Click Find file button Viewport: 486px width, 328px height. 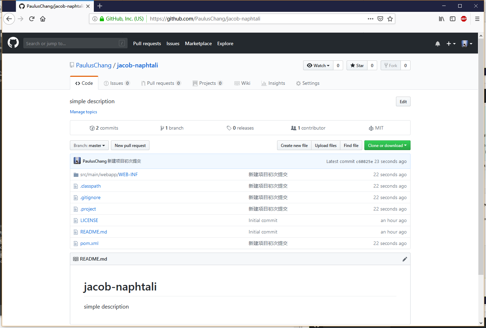click(x=351, y=145)
